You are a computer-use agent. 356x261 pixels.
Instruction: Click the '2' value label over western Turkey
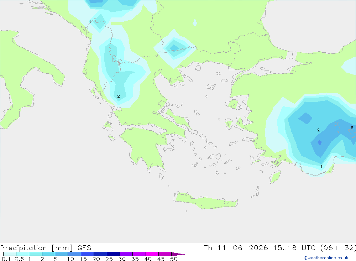pos(319,130)
